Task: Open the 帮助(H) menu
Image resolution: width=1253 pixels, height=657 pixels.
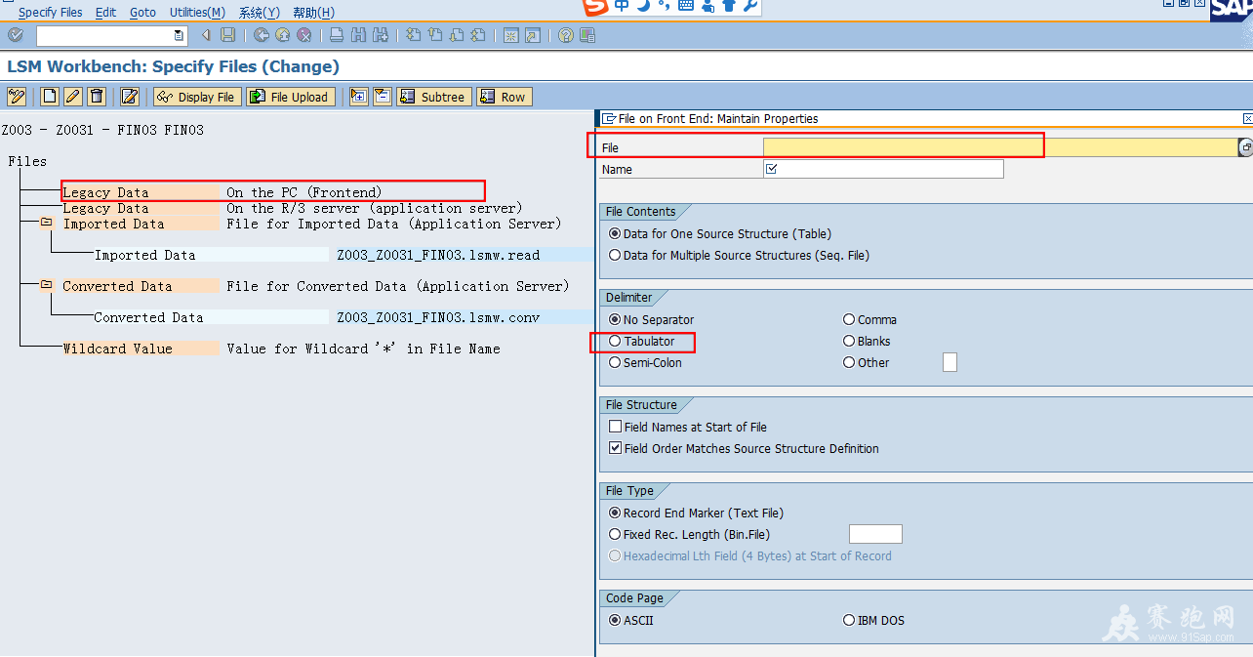Action: coord(313,13)
